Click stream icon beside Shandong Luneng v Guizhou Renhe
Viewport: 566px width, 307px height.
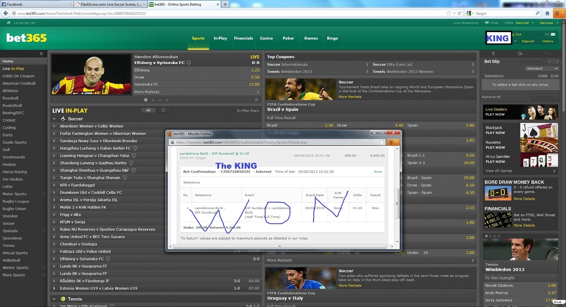point(131,163)
